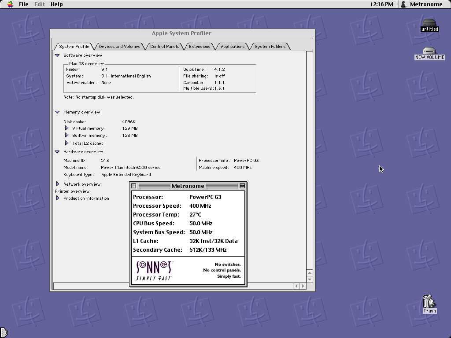Select the NEW VOLUME drive icon
The width and height of the screenshot is (451, 338).
(429, 51)
